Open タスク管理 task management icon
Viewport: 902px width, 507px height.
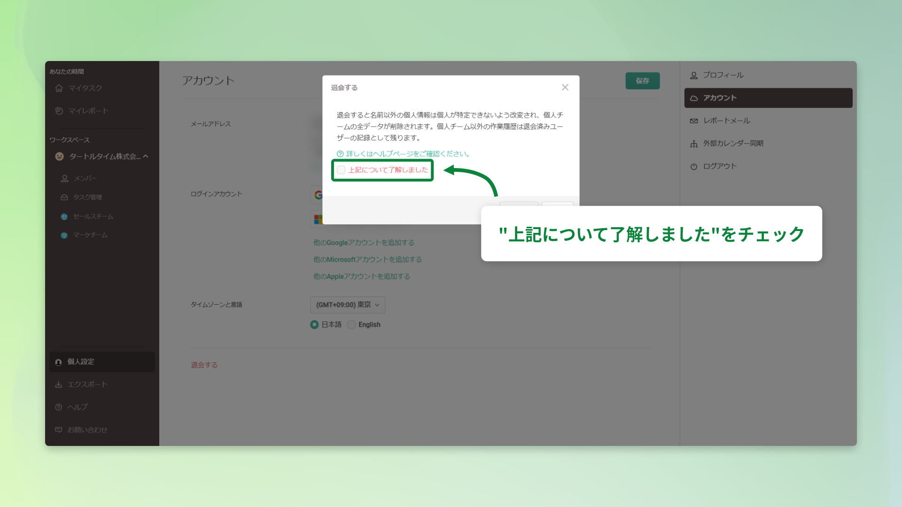pos(64,197)
